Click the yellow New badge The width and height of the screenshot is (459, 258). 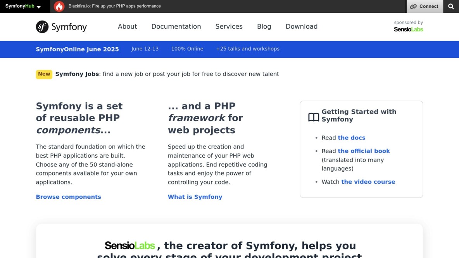(x=44, y=74)
